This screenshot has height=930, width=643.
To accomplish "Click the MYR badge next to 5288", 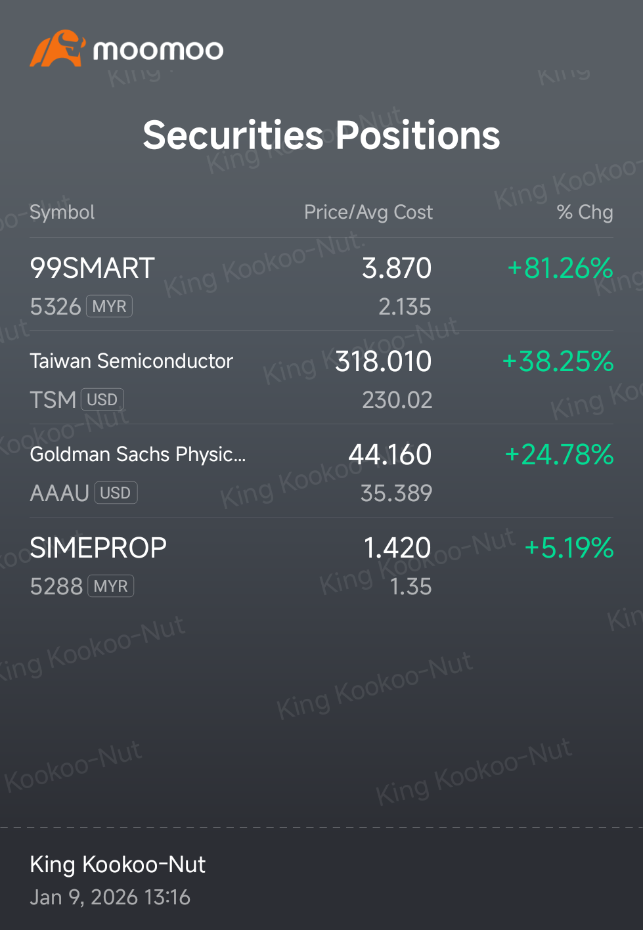I will [x=111, y=586].
